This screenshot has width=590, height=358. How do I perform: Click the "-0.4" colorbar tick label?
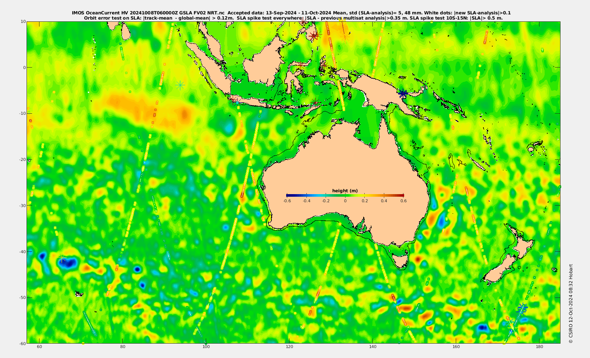click(x=306, y=201)
